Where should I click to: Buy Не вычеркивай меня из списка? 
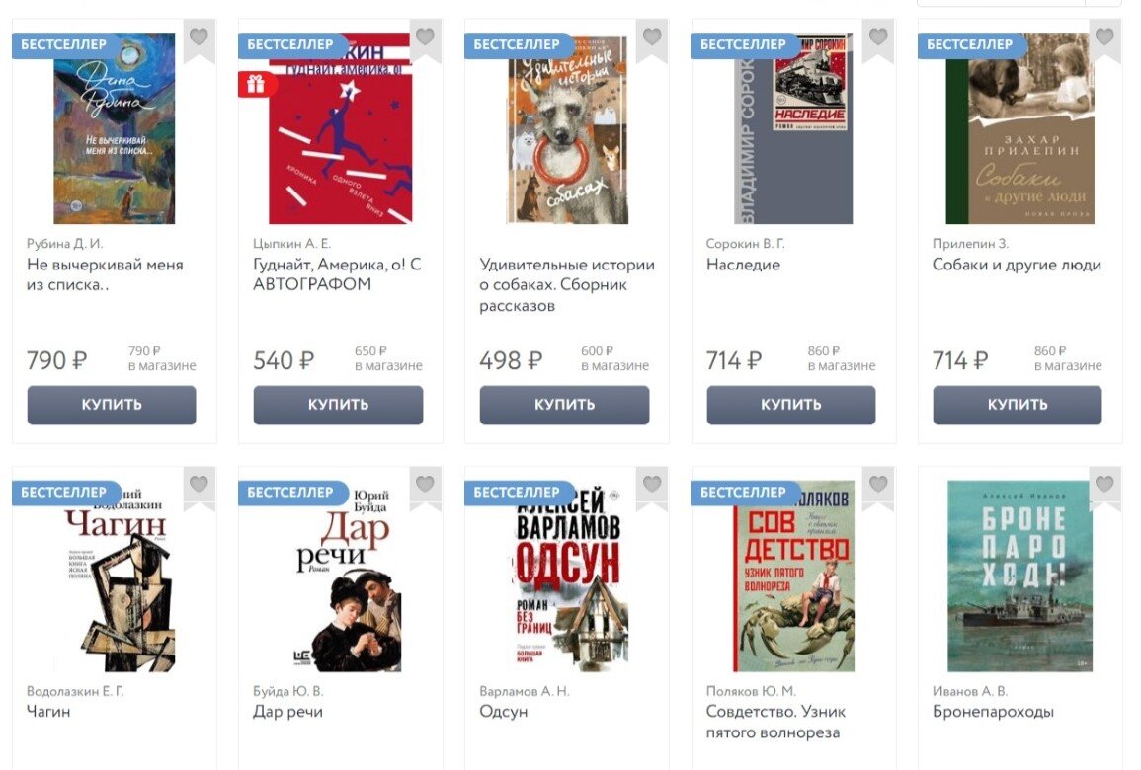coord(112,405)
